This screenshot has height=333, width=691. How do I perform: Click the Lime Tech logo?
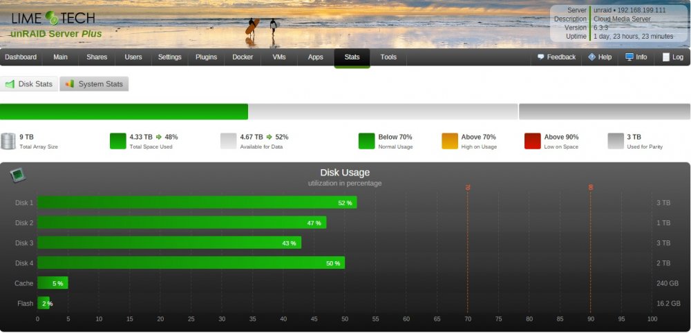pos(53,18)
